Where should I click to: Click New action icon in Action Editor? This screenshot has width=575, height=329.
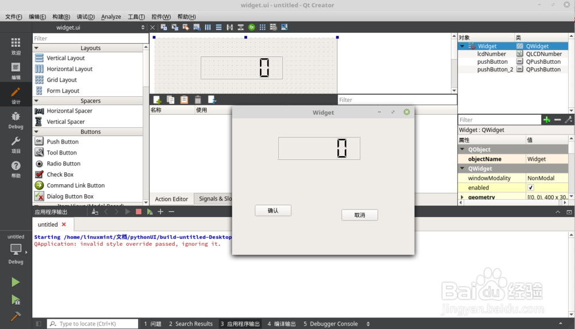tap(158, 100)
